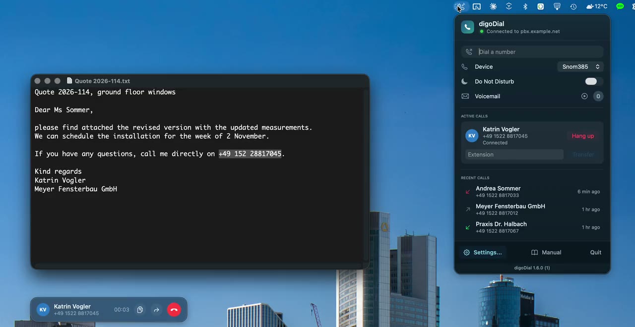The width and height of the screenshot is (635, 327).
Task: Click the monitor-shaped icon in the menu bar
Action: 557,6
